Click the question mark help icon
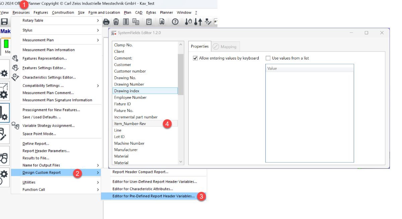402x219 pixels. tap(175, 22)
